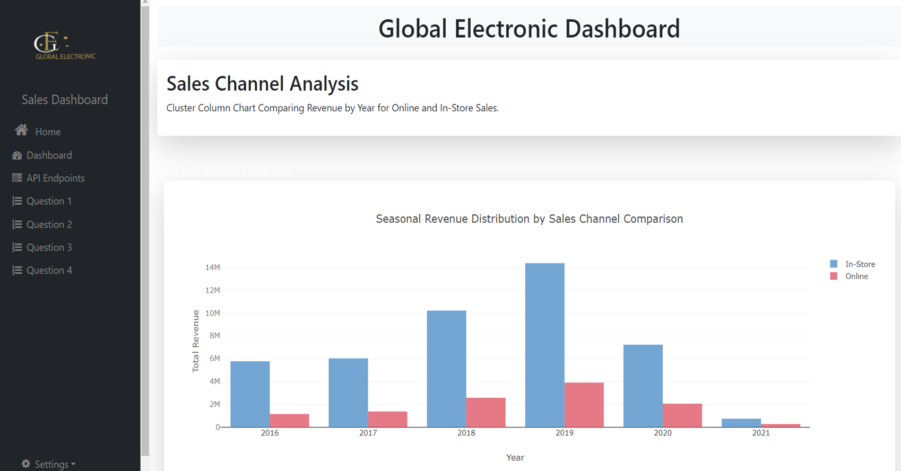Screen dimensions: 901x471
Task: Click the Question 4 list icon
Action: [17, 271]
